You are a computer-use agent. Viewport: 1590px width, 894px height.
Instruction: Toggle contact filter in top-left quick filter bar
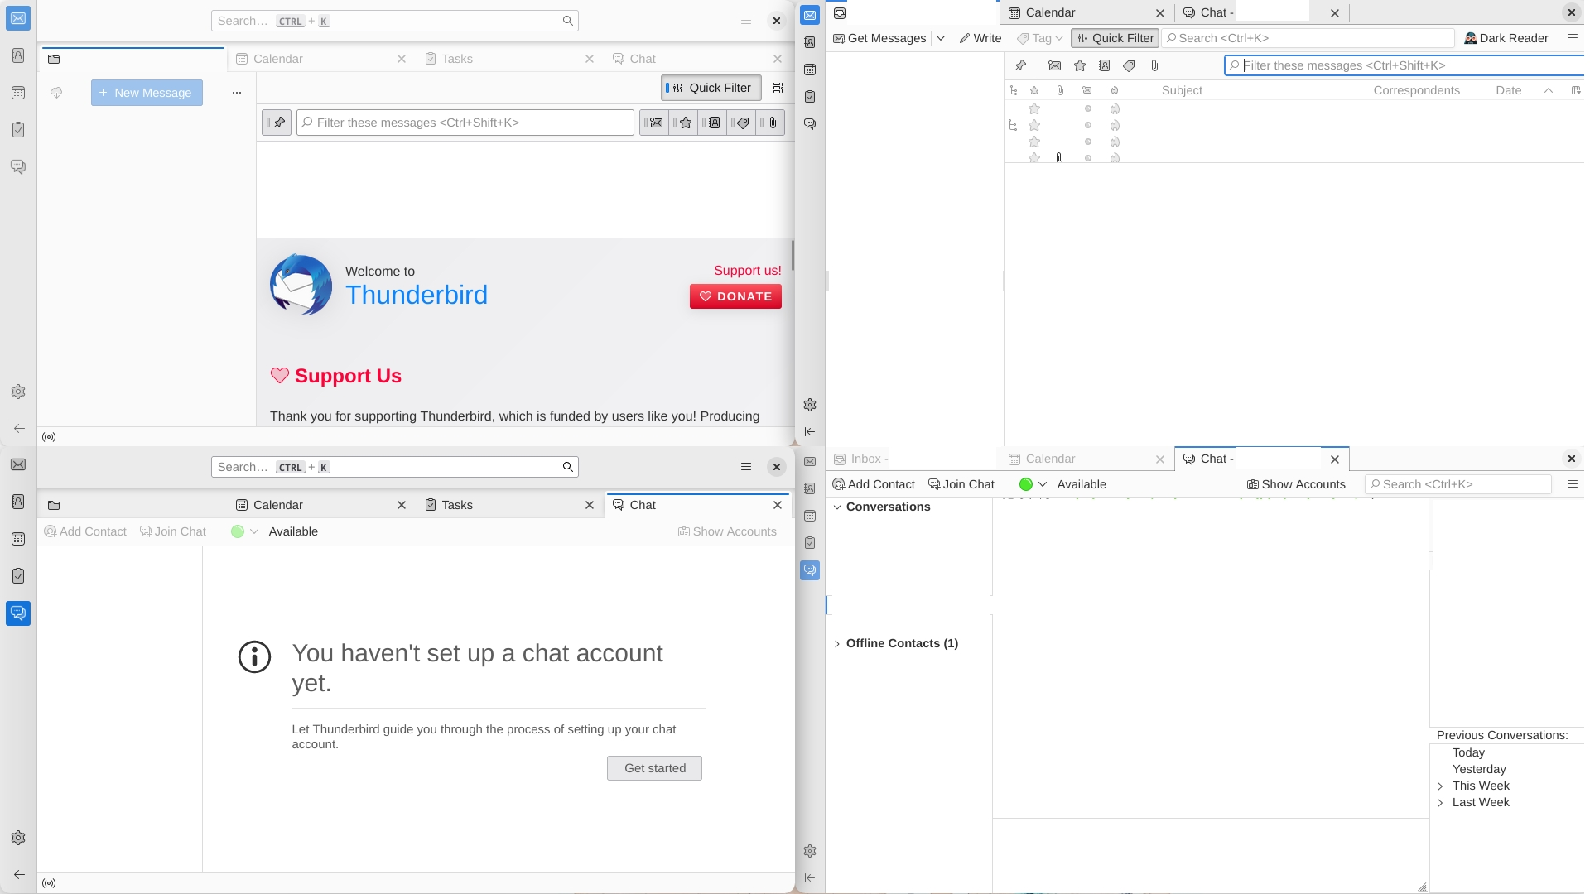[712, 123]
